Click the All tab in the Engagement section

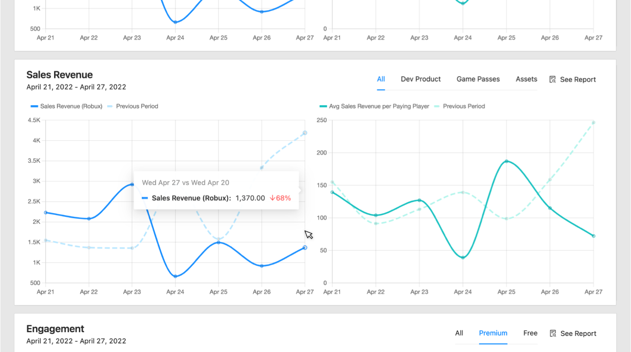click(x=459, y=333)
